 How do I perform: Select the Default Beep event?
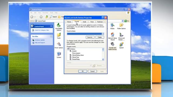coord(76,59)
